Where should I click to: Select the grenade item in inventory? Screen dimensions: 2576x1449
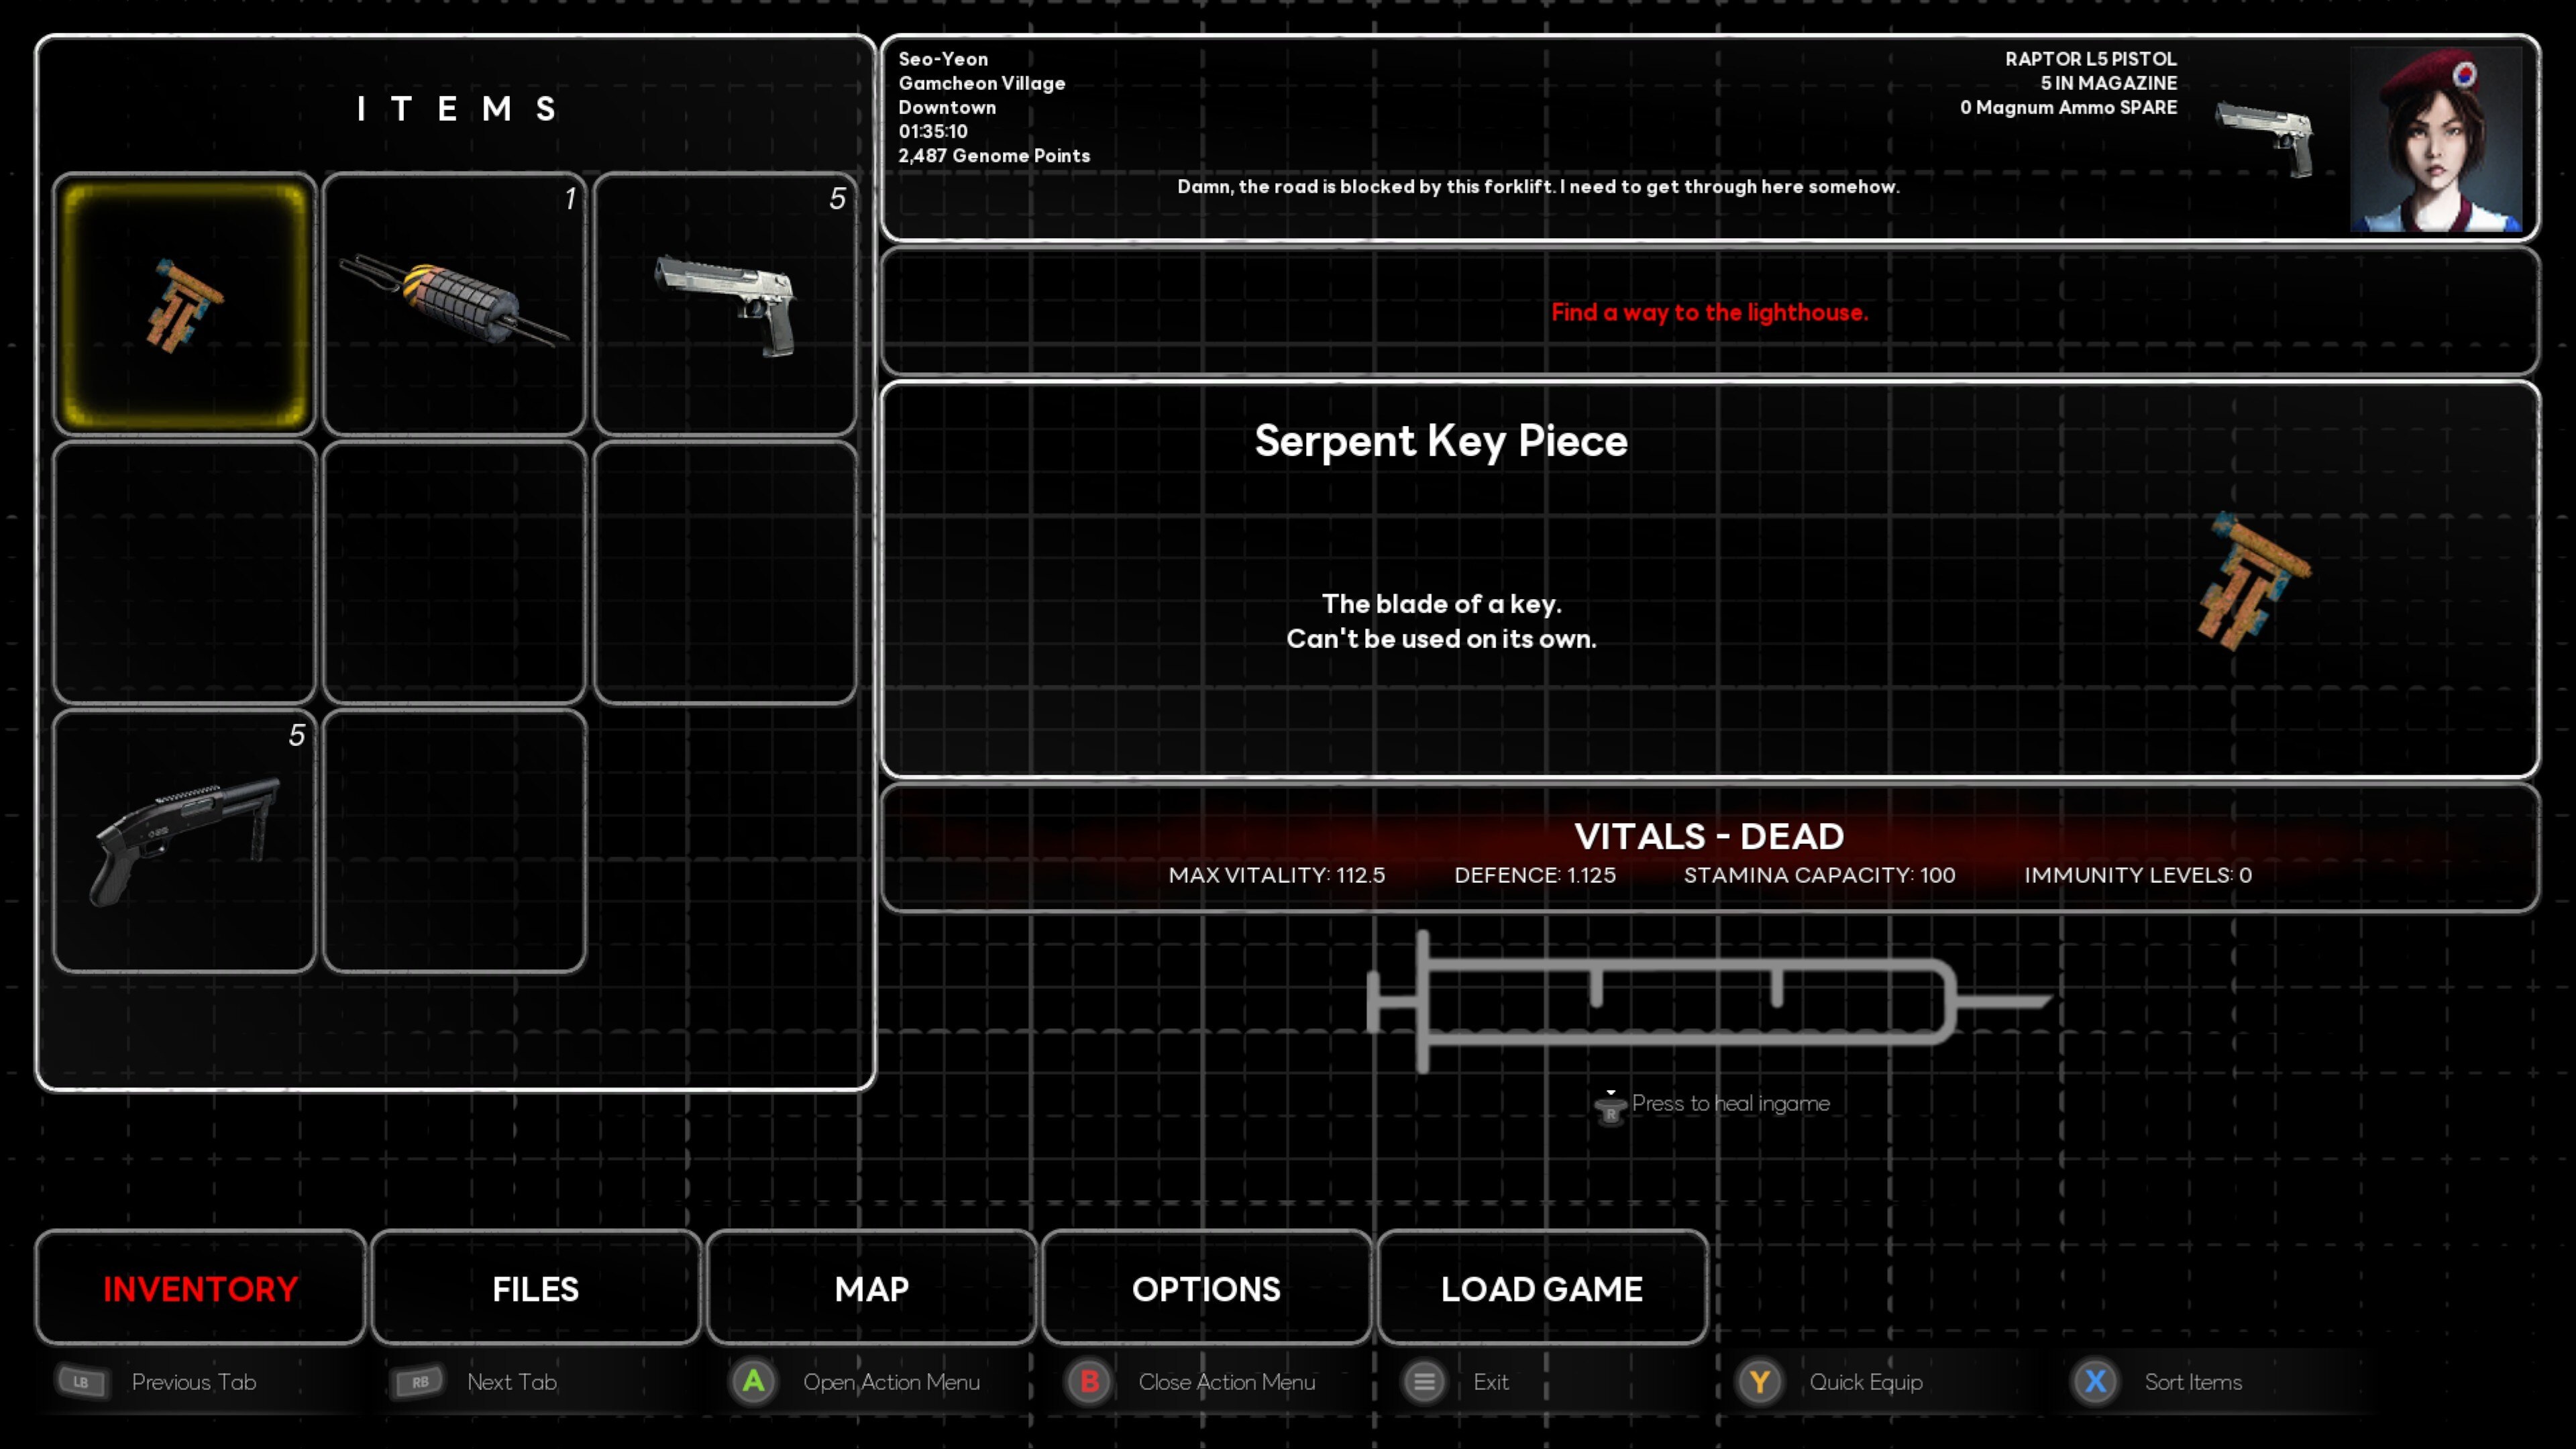[454, 304]
